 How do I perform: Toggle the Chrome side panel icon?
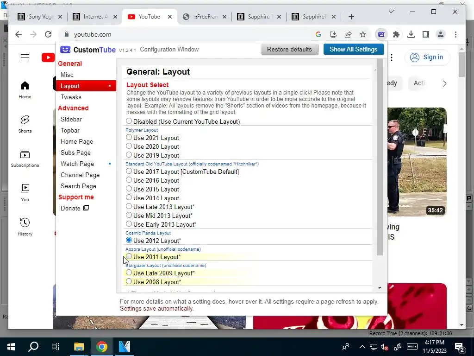click(426, 34)
